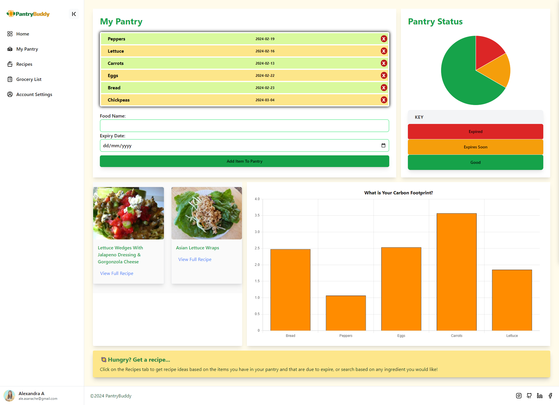This screenshot has height=405, width=559.
Task: Click Lettuce Wedges recipe thumbnail
Action: [128, 213]
